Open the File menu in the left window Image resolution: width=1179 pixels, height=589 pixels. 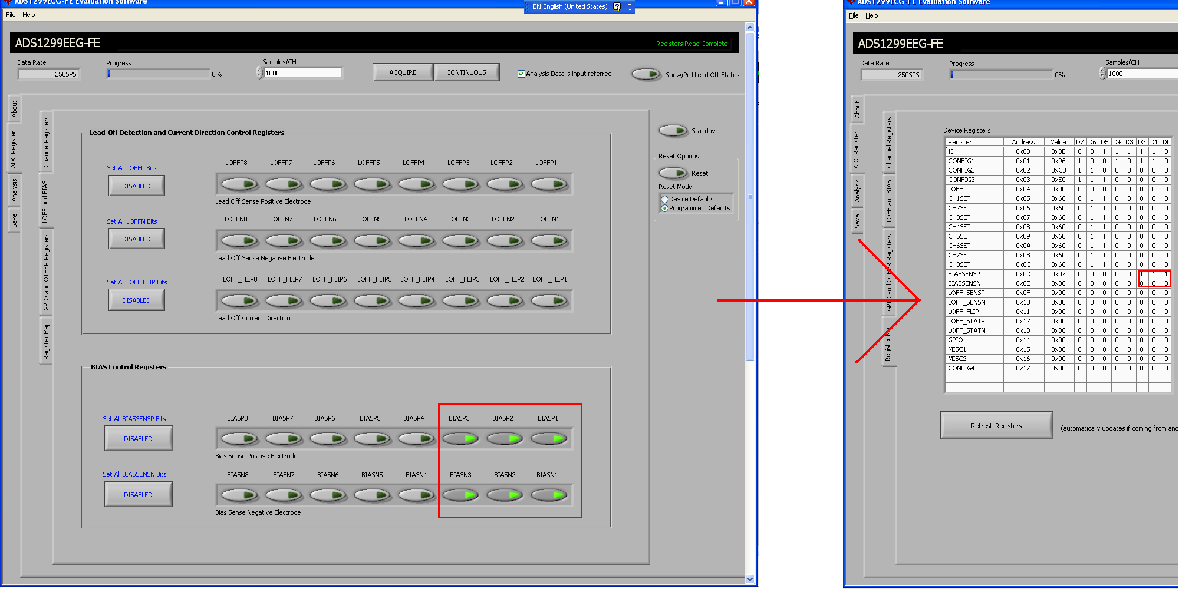11,15
